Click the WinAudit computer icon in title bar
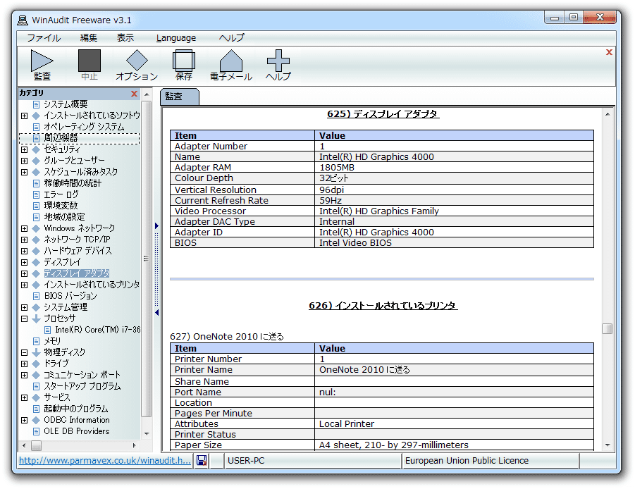 [x=23, y=20]
